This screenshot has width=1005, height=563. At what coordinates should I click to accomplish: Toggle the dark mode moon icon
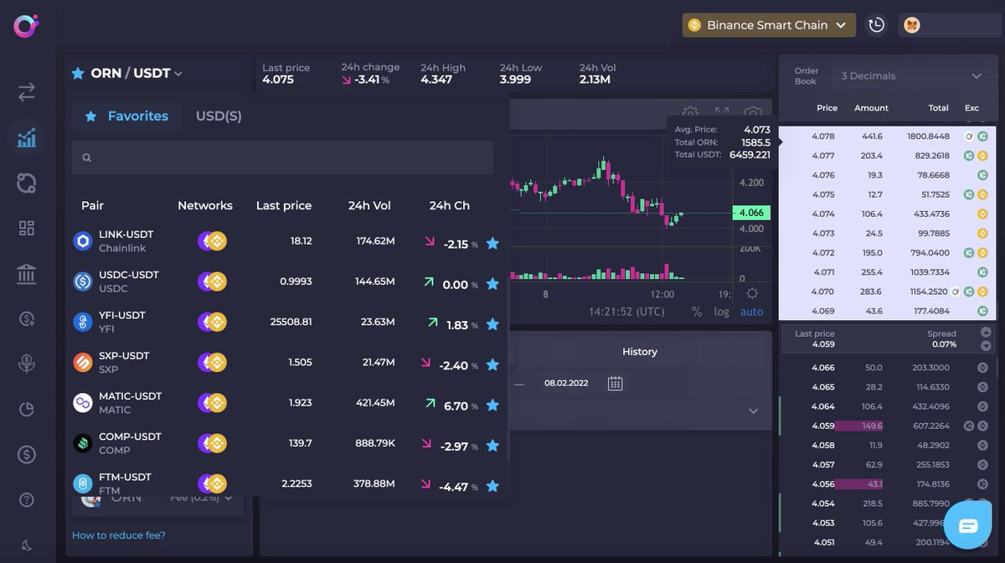click(x=27, y=545)
